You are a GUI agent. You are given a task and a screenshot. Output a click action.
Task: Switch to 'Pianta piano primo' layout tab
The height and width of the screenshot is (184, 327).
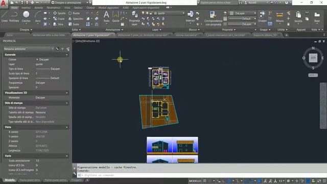pos(55,180)
